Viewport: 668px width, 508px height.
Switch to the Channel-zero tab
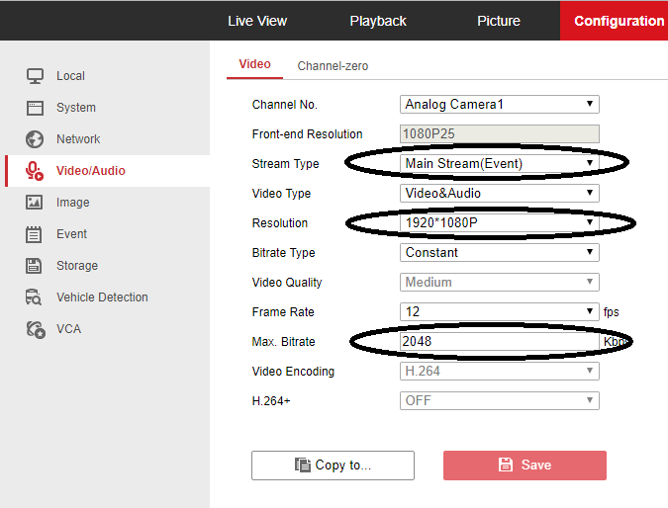(333, 66)
